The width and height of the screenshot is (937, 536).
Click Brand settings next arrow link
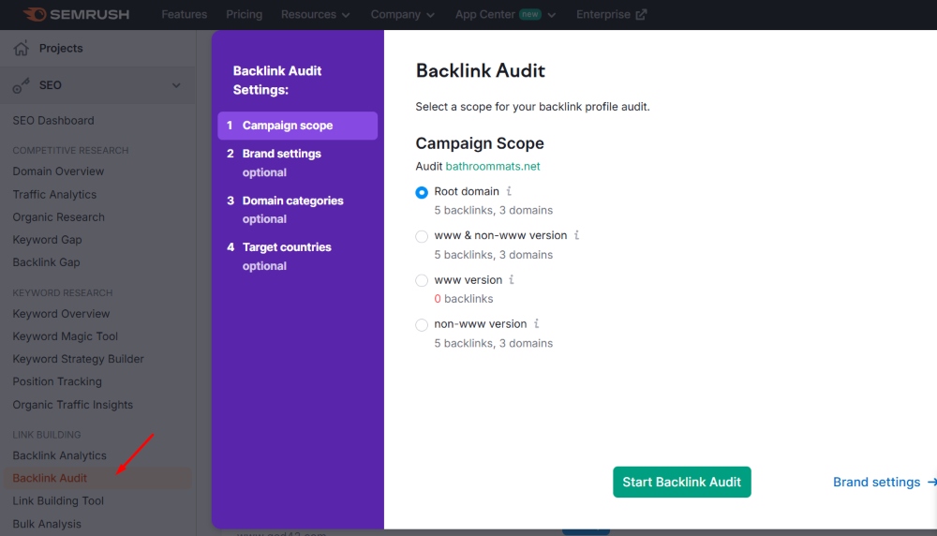(884, 482)
